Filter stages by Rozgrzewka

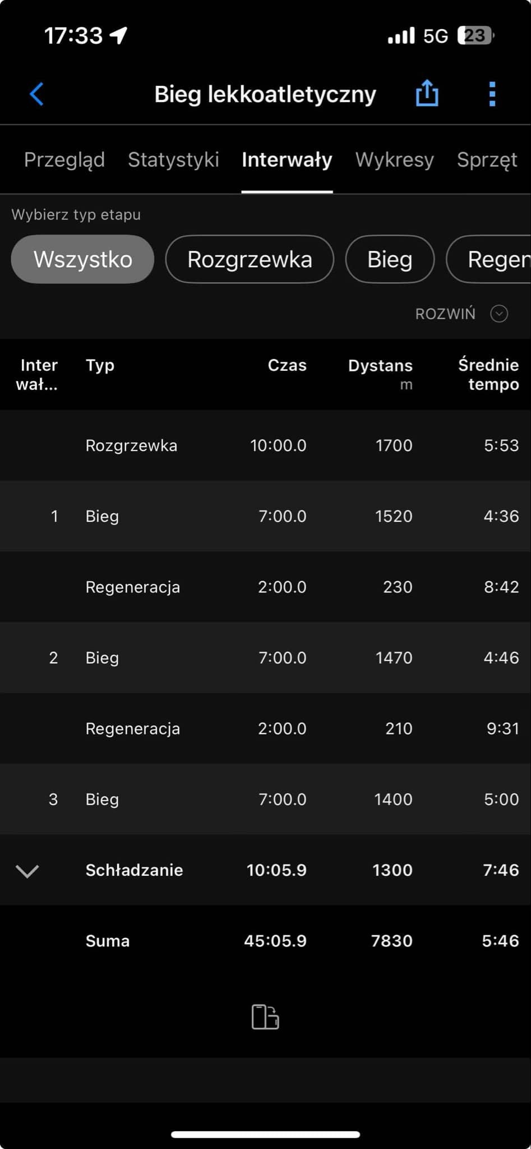click(250, 259)
